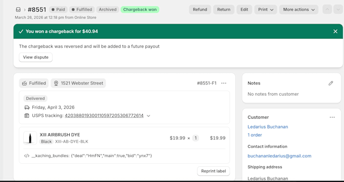Screen dimensions: 344x182
Task: Click the customer email address link
Action: (x=279, y=156)
